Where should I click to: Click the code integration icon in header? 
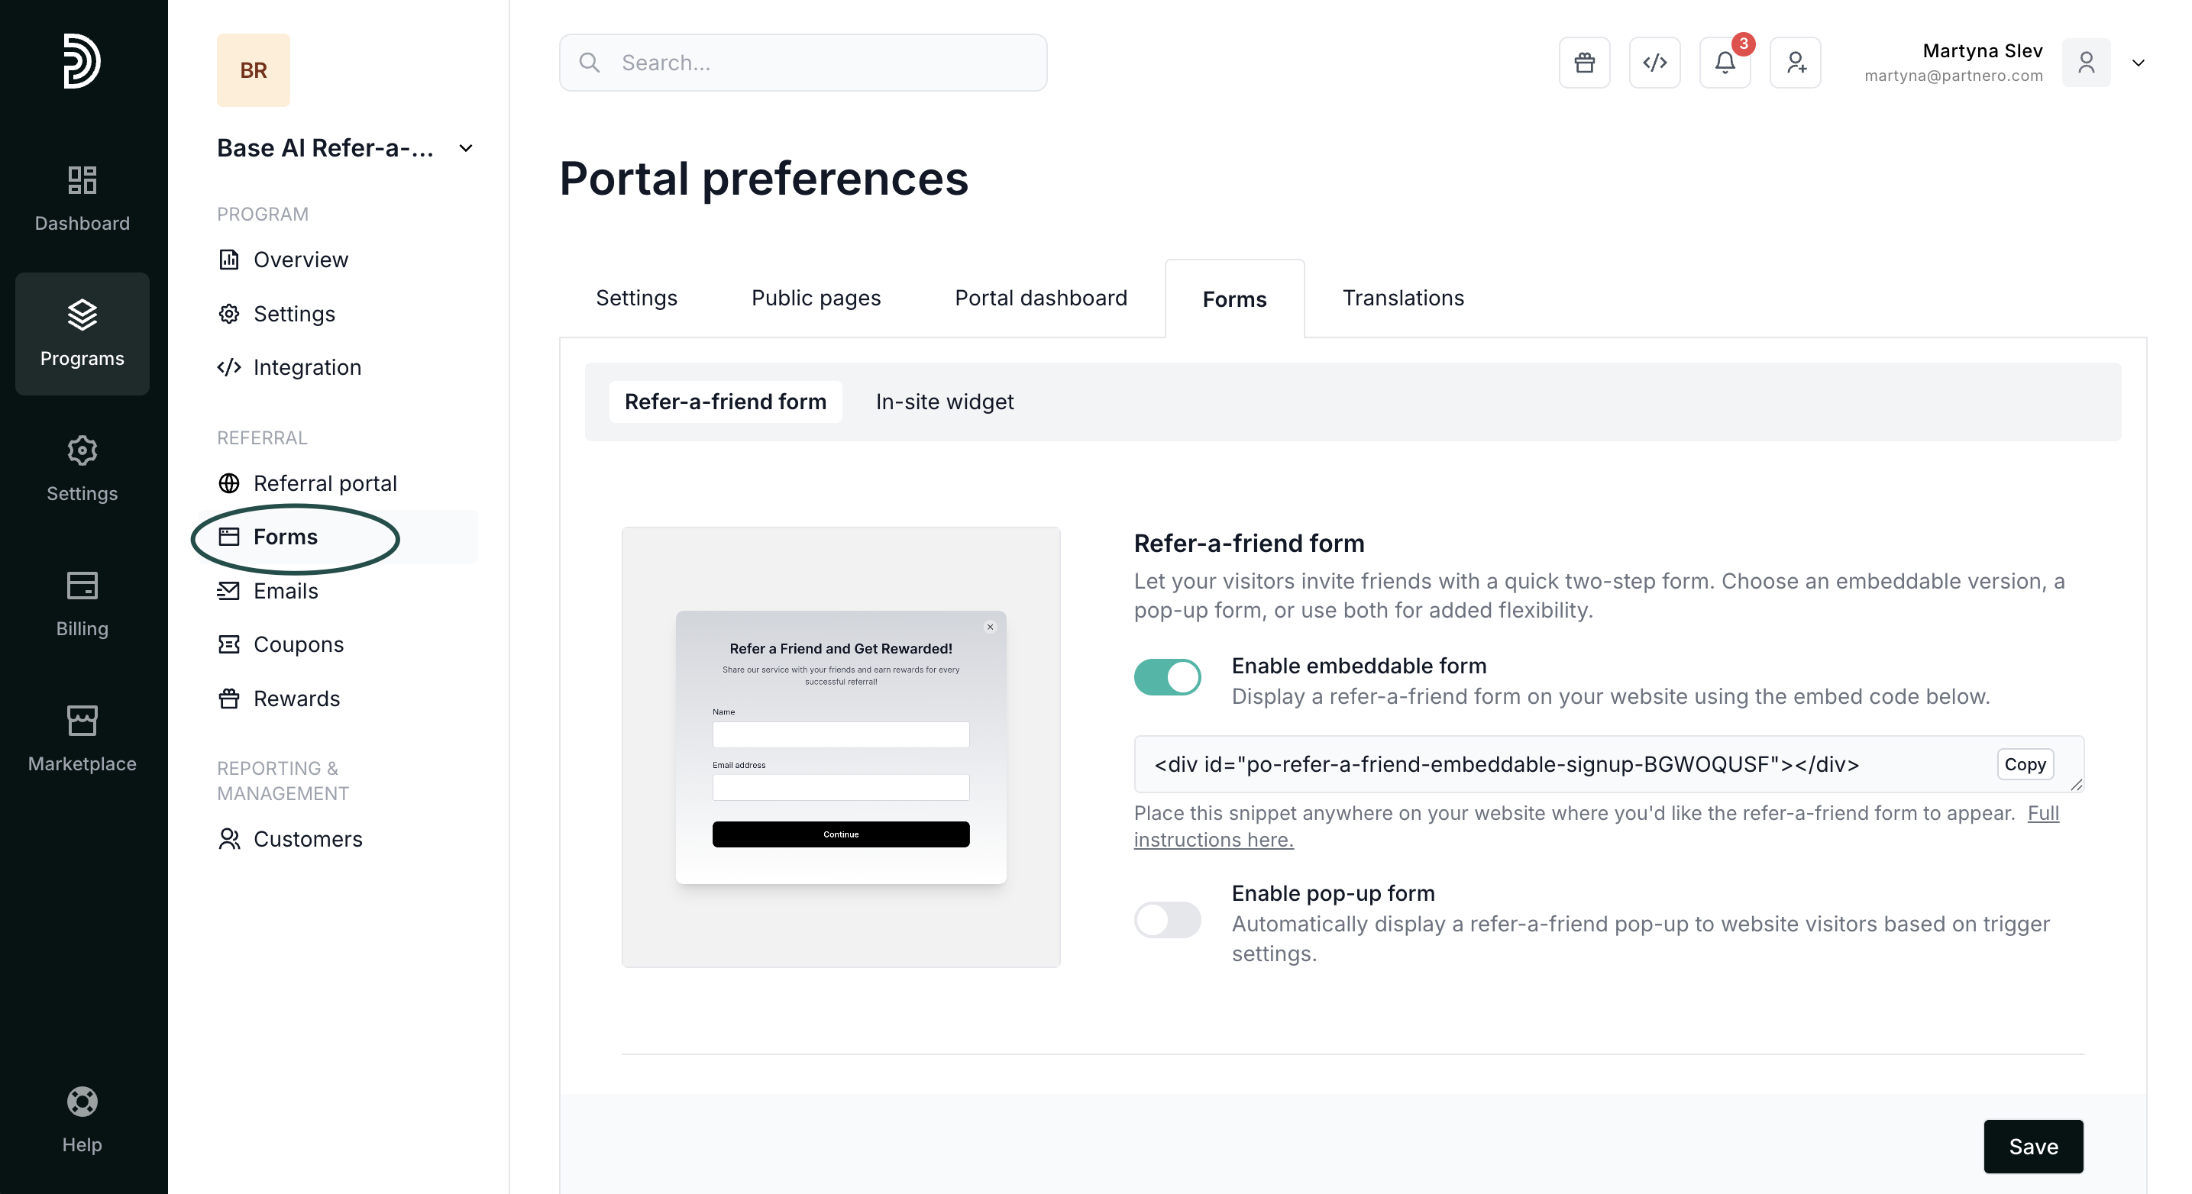click(1654, 62)
